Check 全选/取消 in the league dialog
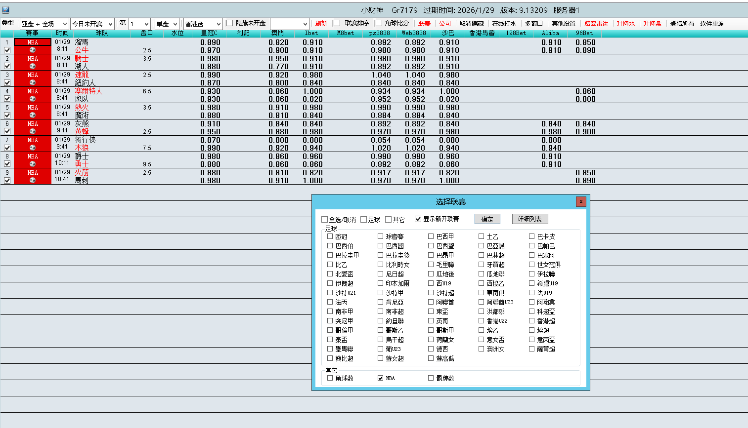The image size is (748, 428). pos(325,220)
